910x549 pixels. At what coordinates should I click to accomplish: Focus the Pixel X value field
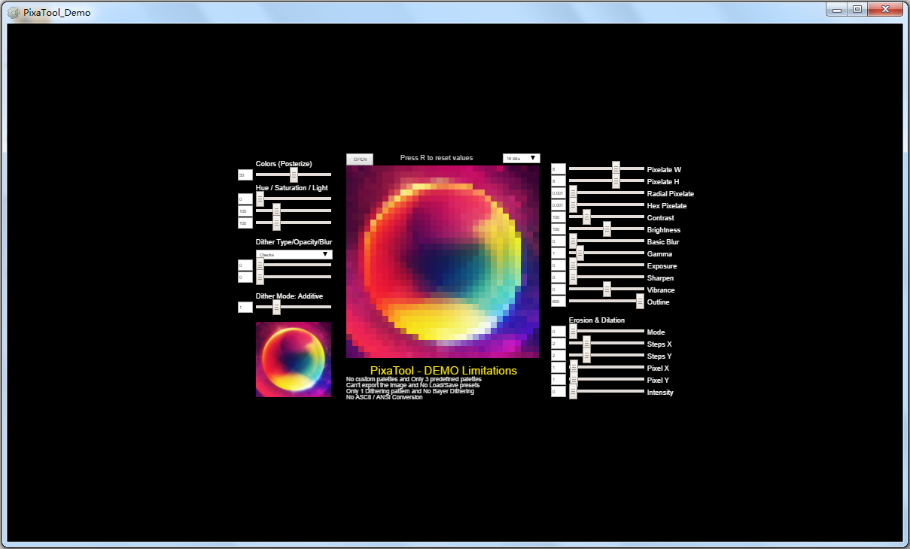(x=558, y=368)
